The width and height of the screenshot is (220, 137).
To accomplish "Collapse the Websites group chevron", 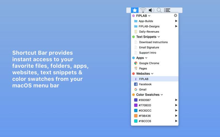I will click(x=152, y=74).
